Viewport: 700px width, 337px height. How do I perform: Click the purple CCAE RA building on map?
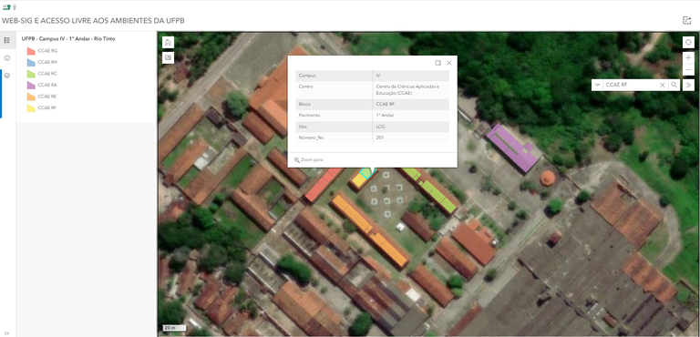coord(513,148)
